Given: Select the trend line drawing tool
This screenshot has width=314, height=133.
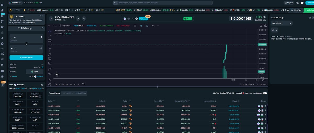Looking at the screenshot, I should [50, 36].
